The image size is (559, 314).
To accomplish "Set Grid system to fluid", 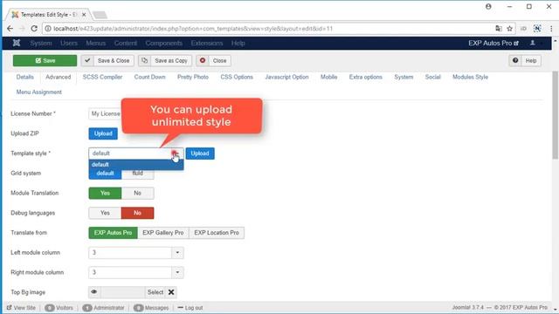I will pyautogui.click(x=138, y=174).
